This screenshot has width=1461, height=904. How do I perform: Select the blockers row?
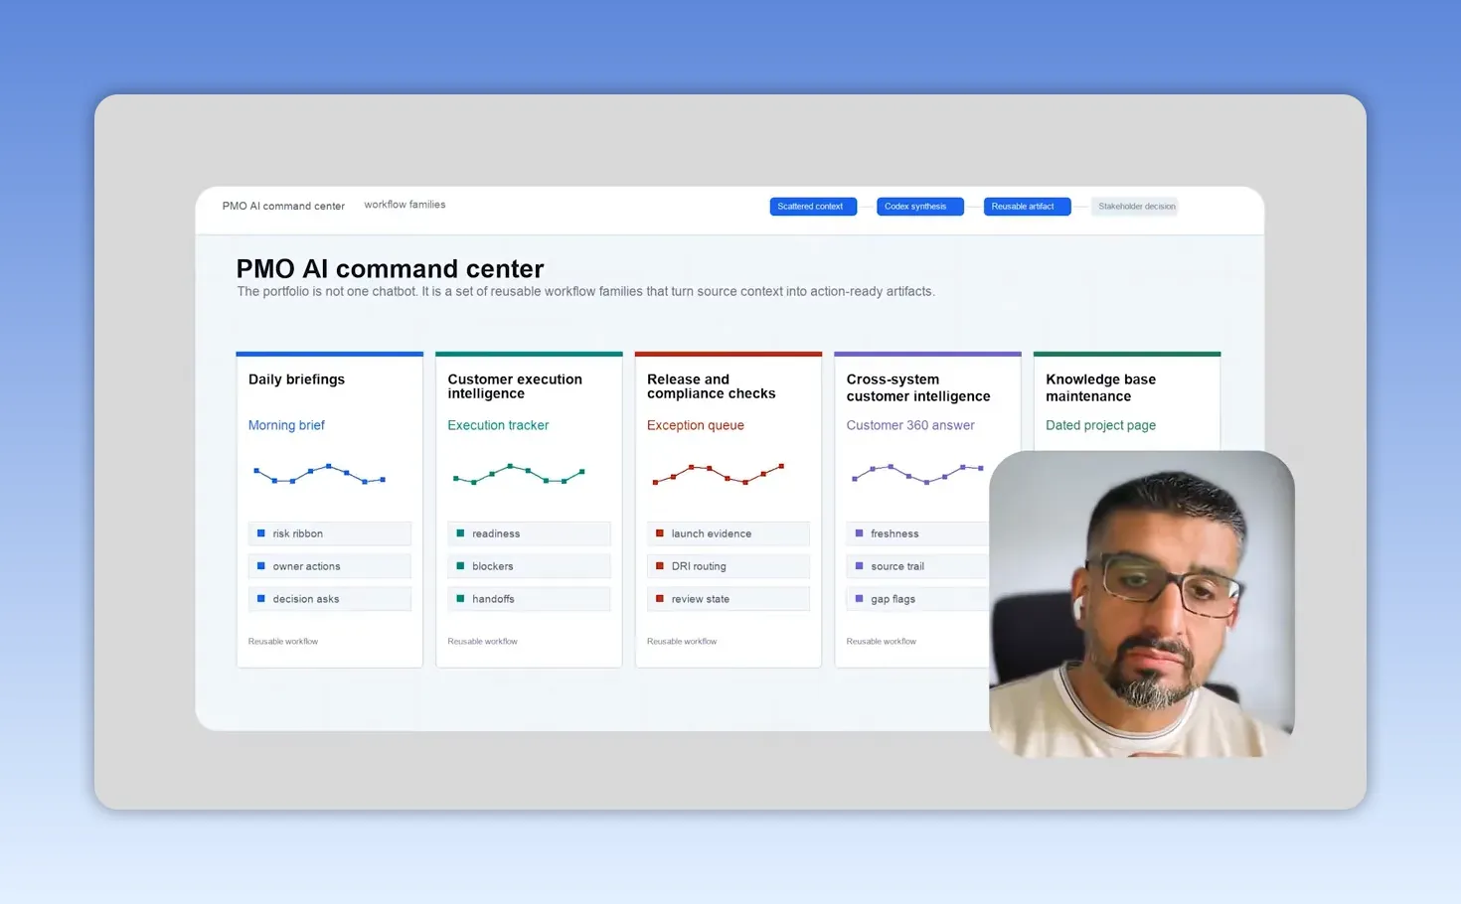[529, 566]
